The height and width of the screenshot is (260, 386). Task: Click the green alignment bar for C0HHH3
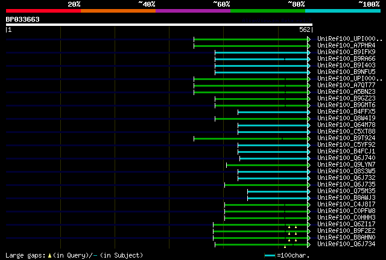(x=266, y=218)
